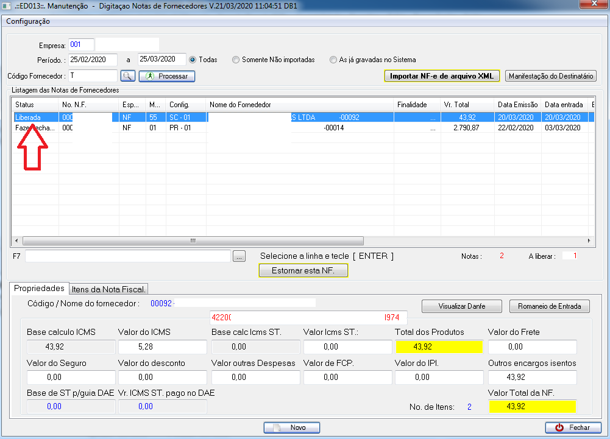Click the Processar button
Screen dimensions: 610x439
tap(167, 76)
